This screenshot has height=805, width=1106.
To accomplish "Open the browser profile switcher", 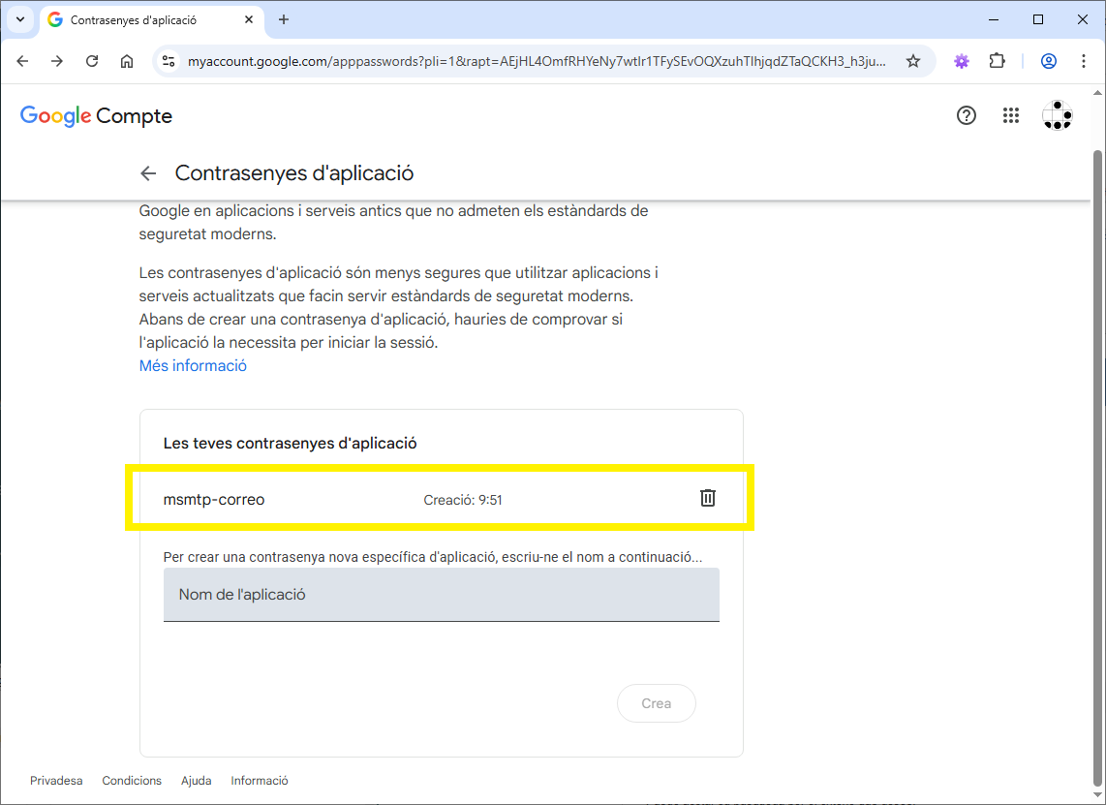I will 1048,60.
